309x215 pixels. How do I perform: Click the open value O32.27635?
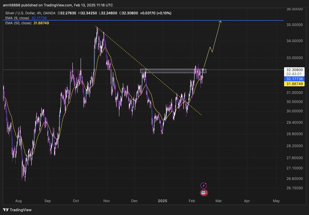click(x=67, y=13)
